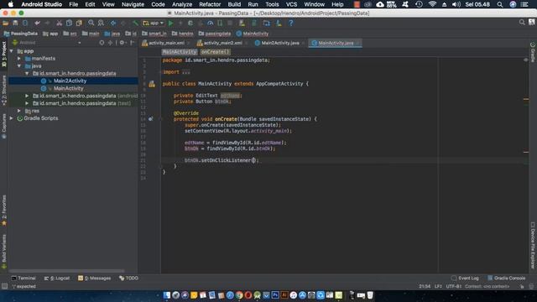Open Photoshop from the Dock

[275, 294]
